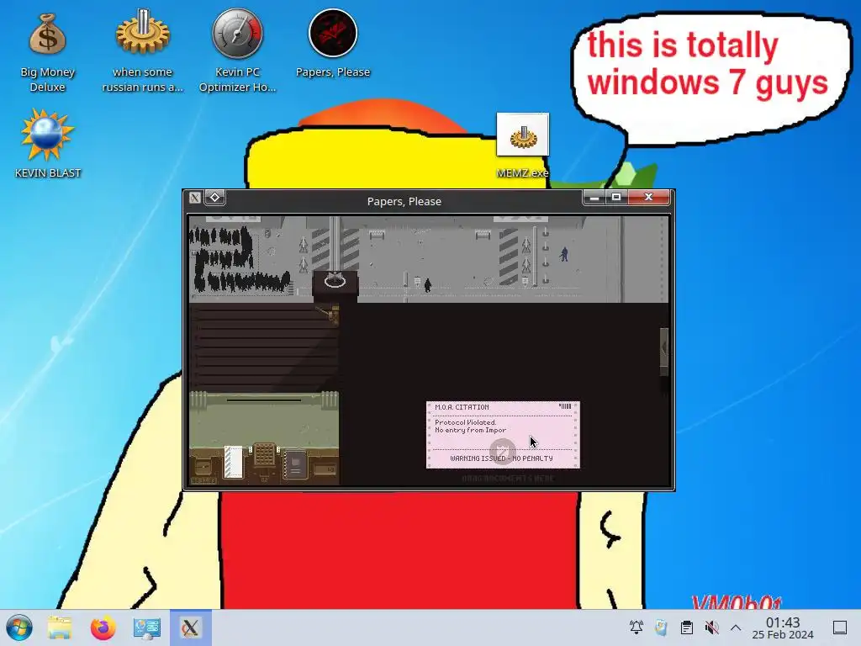Click the muted volume tray icon
Image resolution: width=861 pixels, height=646 pixels.
click(711, 627)
